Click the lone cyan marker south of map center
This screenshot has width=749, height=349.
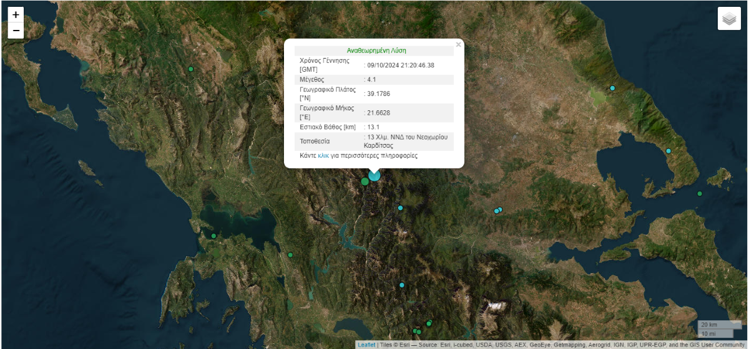coord(402,285)
